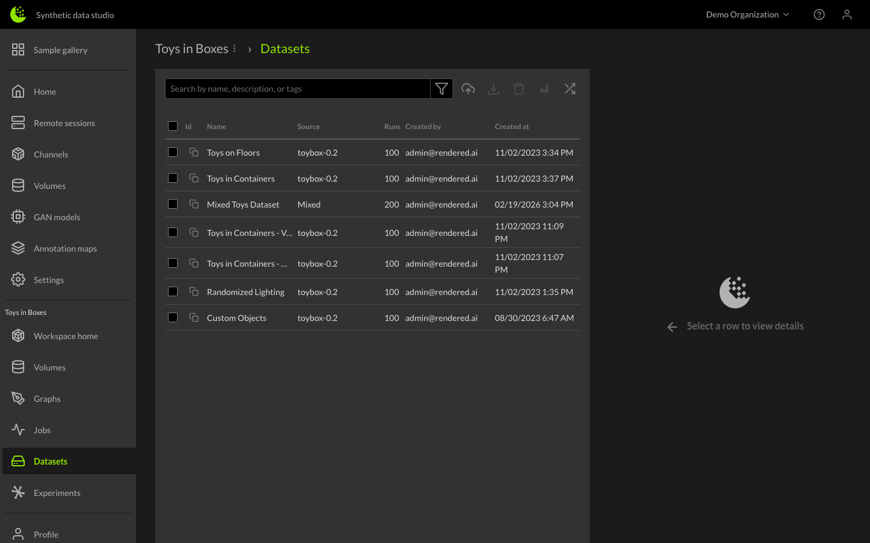Go to the Jobs section
The image size is (870, 543).
click(x=42, y=430)
